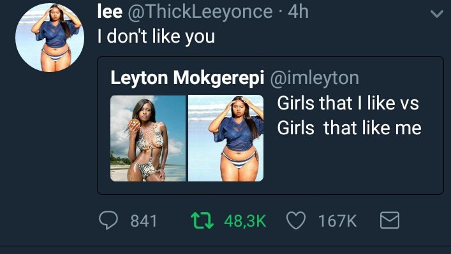Click the tweet text "I don't like you"
Screen dimensions: 451x254
[x=156, y=37]
